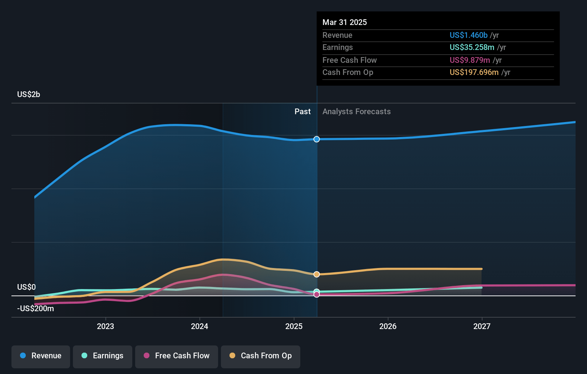
Task: Click the 2027 x-axis label
Action: click(x=482, y=326)
